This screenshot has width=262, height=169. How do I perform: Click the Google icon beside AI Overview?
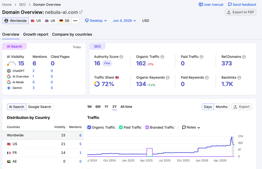click(x=9, y=76)
